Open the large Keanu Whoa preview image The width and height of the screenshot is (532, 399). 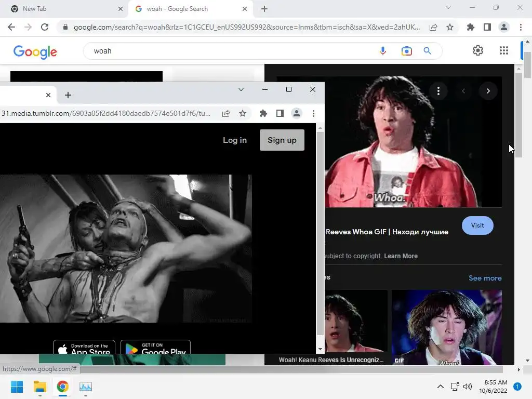click(x=413, y=142)
